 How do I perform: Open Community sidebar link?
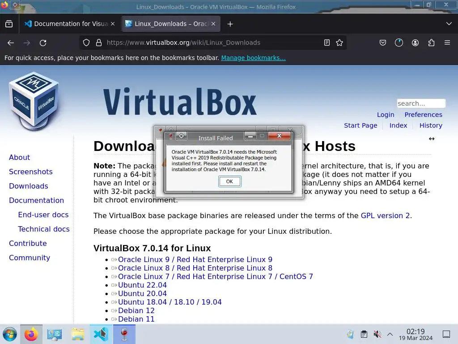click(30, 258)
